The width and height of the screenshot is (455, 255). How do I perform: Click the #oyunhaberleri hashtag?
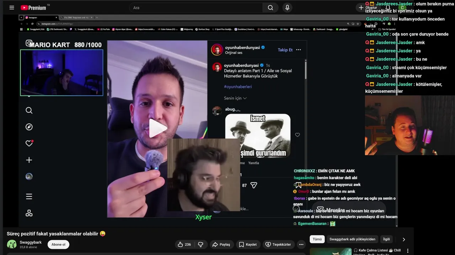click(x=238, y=86)
